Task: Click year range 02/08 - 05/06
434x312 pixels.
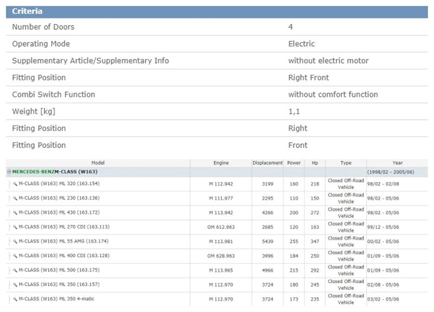Action: 383,284
